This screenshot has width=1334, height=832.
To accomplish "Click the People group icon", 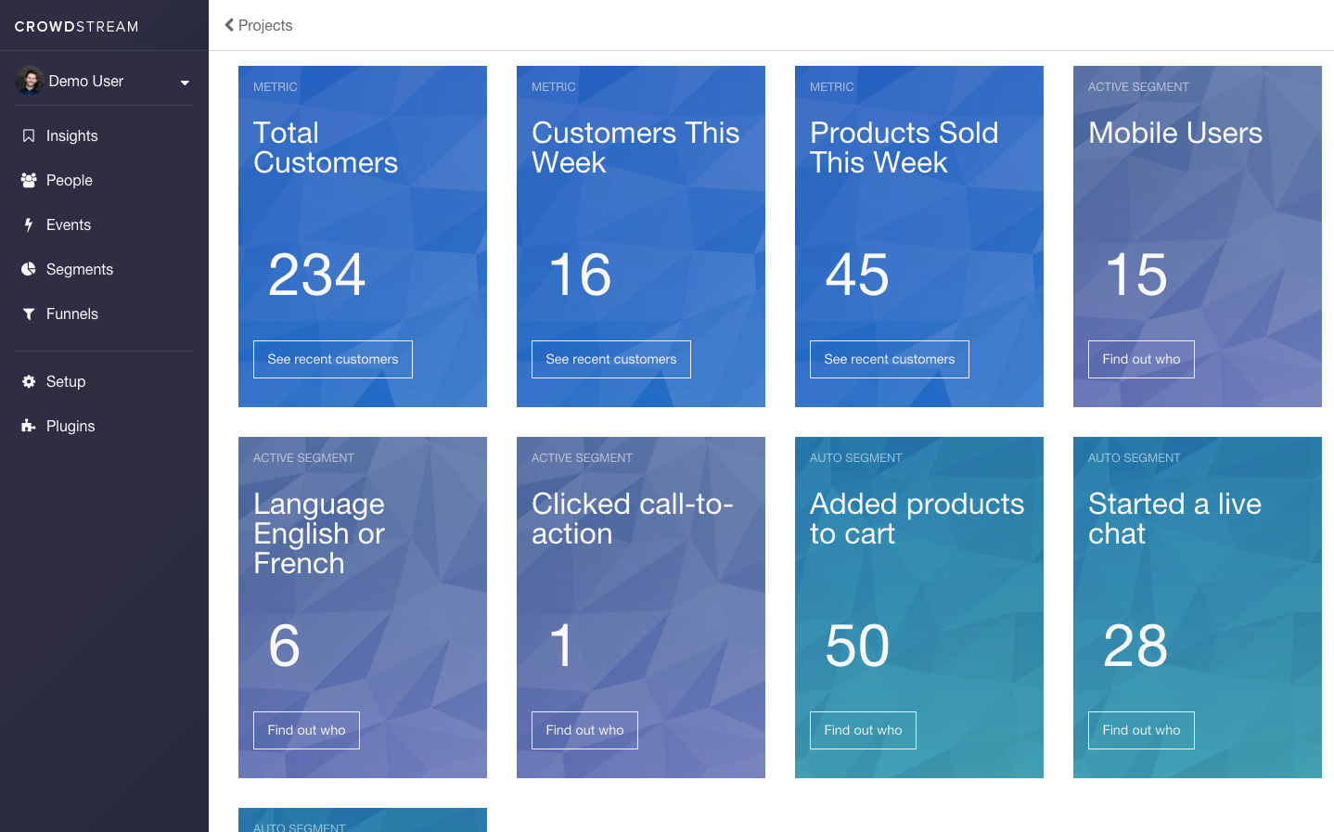I will click(x=29, y=180).
